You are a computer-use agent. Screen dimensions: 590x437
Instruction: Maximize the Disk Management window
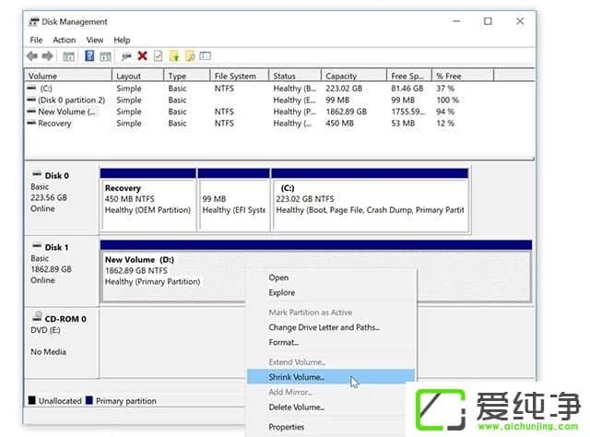488,21
